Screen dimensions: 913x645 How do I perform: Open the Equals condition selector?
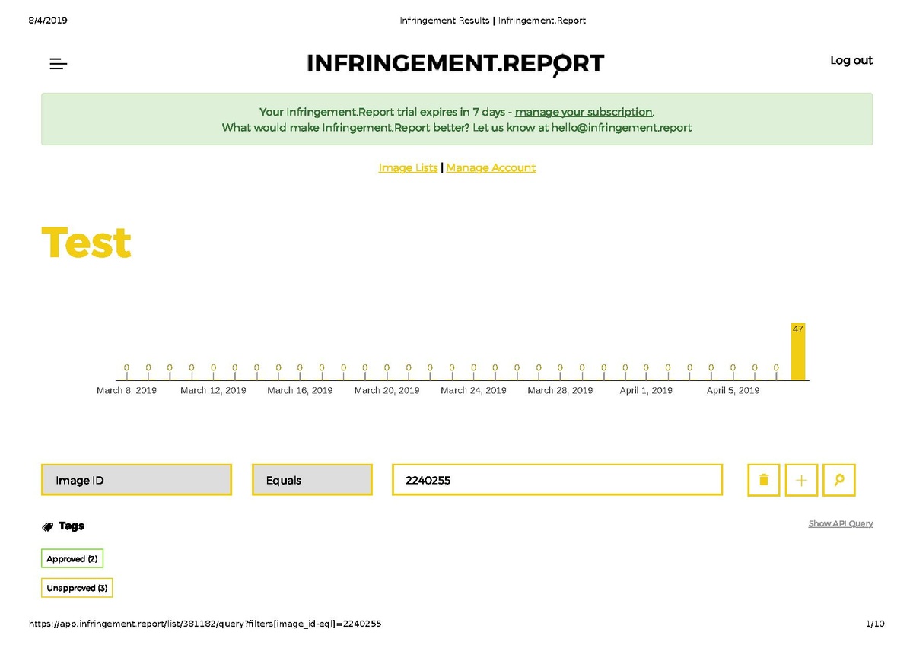pos(312,479)
